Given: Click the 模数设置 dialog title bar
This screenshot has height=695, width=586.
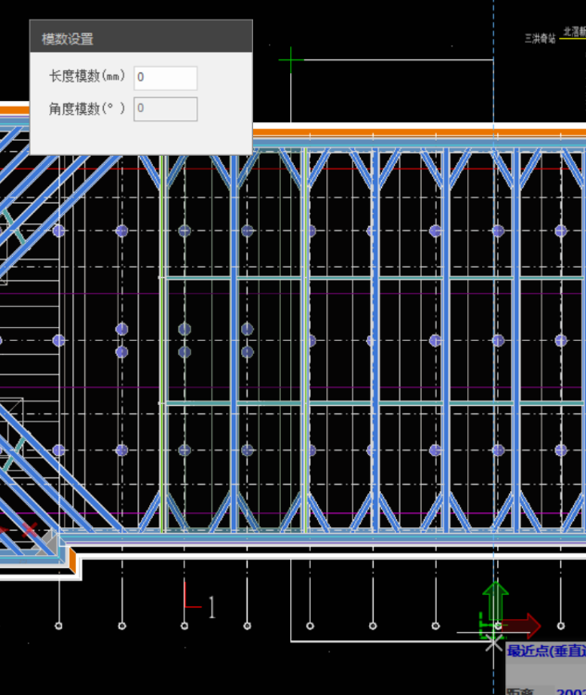Looking at the screenshot, I should tap(141, 38).
